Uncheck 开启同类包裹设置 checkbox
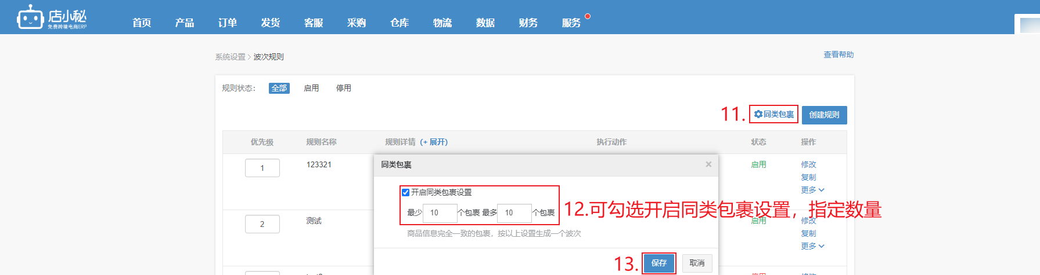The image size is (1040, 275). (405, 192)
